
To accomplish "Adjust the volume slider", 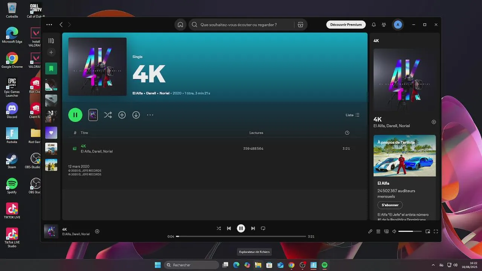I will pos(410,231).
